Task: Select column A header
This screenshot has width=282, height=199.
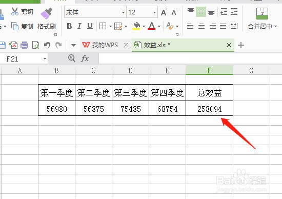Action: [20, 70]
